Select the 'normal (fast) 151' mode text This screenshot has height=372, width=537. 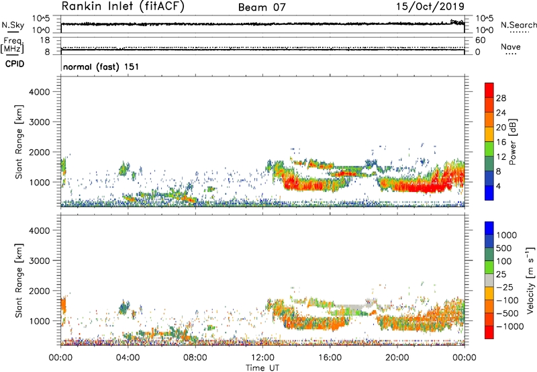click(101, 66)
